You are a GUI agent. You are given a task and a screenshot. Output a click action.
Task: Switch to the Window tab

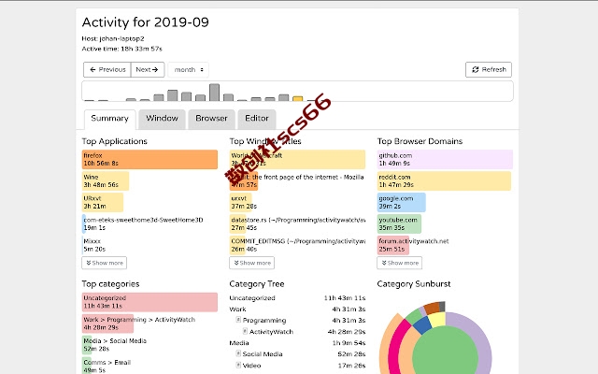click(x=162, y=119)
